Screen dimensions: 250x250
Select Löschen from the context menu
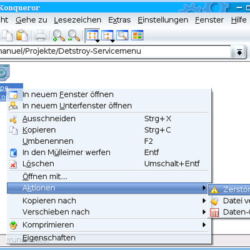tap(109, 164)
